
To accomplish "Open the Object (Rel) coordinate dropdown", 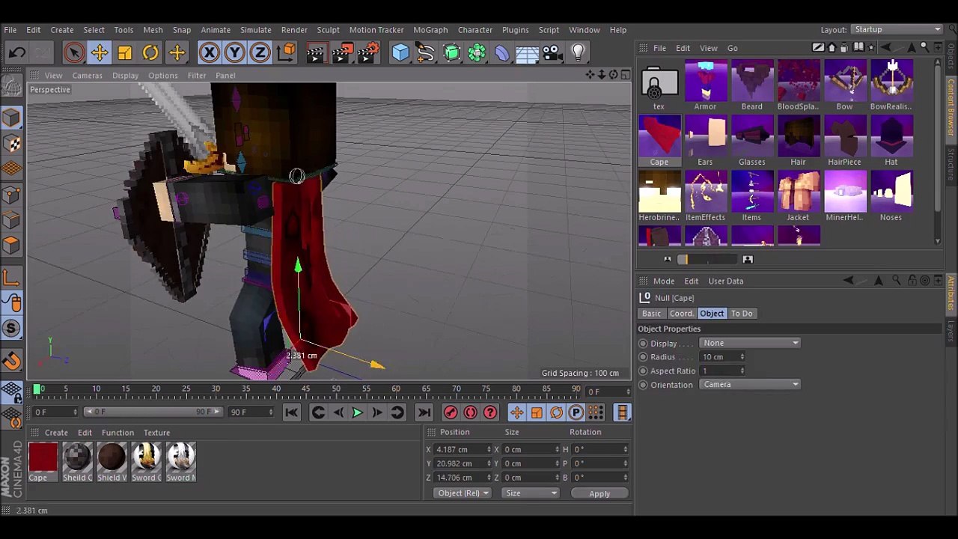I will (x=463, y=493).
